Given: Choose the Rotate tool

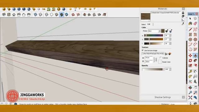Looking at the screenshot, I should coord(190,61).
